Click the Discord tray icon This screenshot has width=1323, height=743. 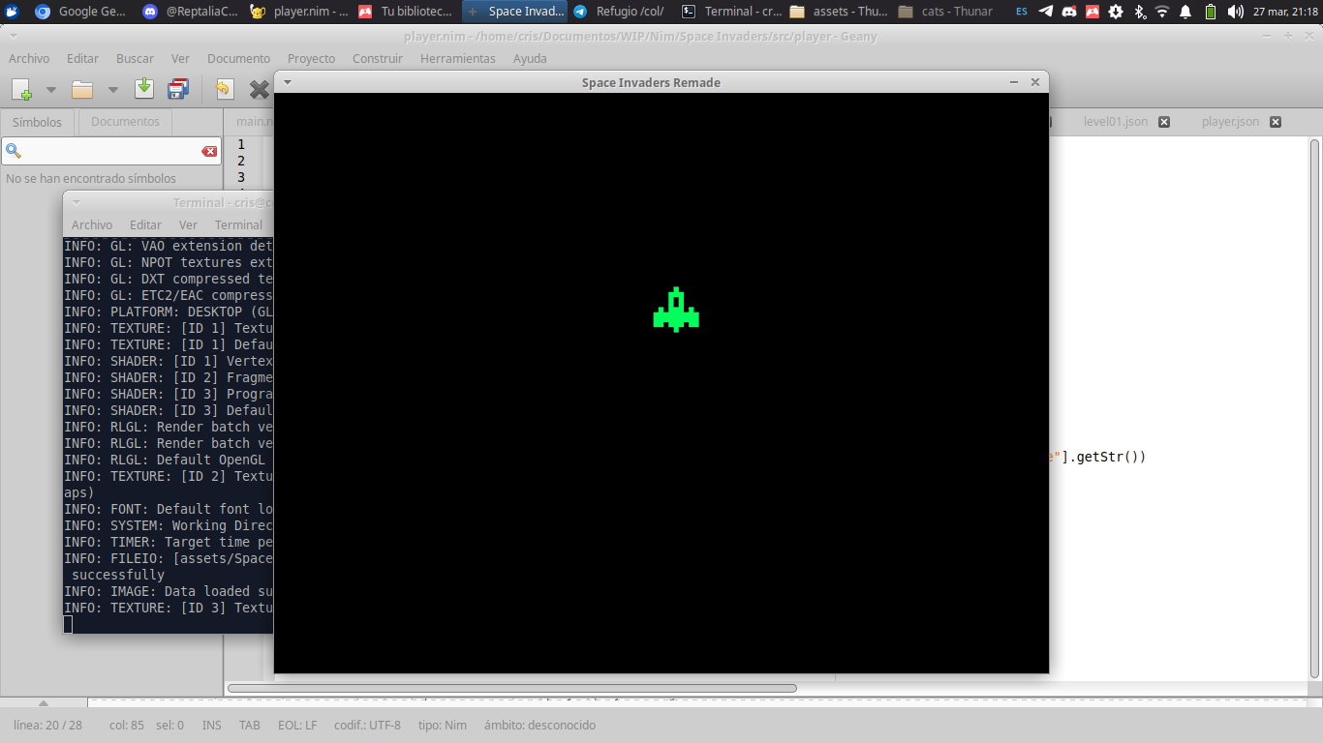tap(1069, 12)
